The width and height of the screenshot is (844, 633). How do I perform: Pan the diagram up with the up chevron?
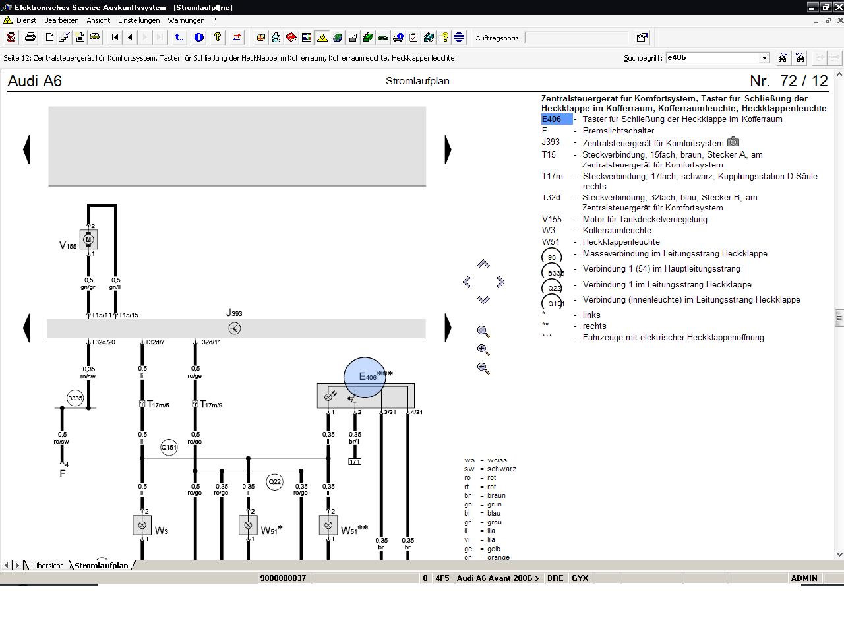(483, 264)
